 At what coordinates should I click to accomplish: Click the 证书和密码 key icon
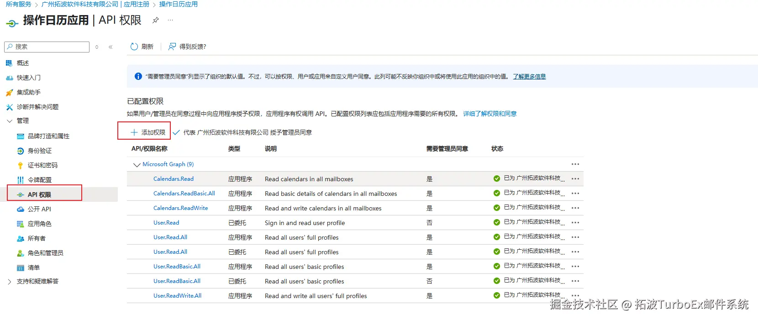pyautogui.click(x=20, y=165)
